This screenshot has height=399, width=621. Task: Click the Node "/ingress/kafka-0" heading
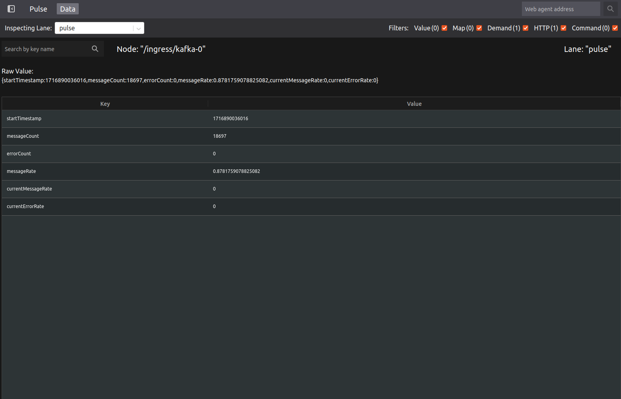click(x=161, y=49)
